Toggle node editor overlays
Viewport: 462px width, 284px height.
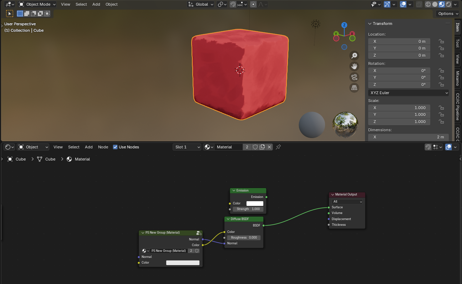[x=449, y=147]
